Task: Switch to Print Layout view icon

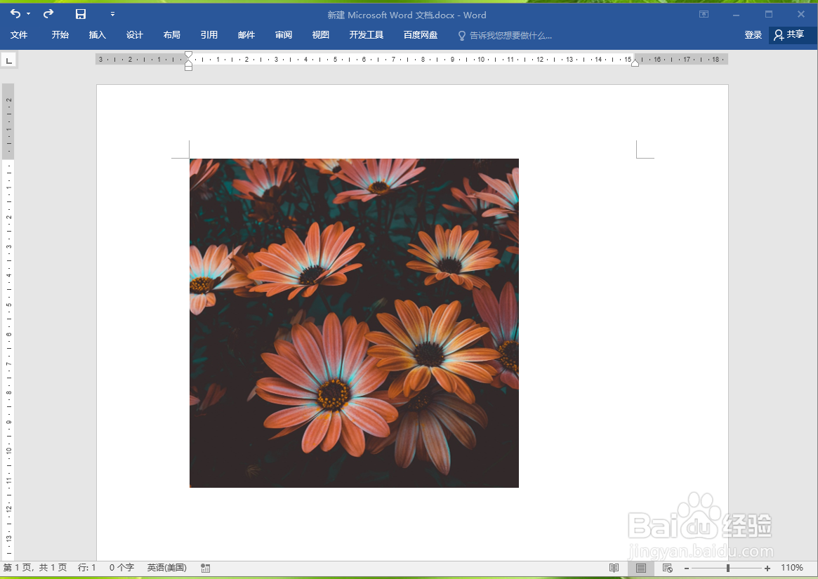Action: click(641, 568)
